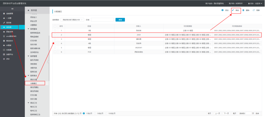The height and width of the screenshot is (117, 265).
Task: Select the 50条/页 radio button
Action: 95,114
